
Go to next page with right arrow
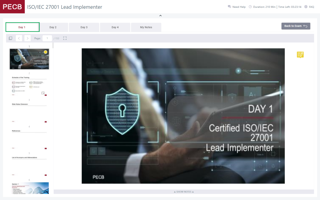[27, 38]
